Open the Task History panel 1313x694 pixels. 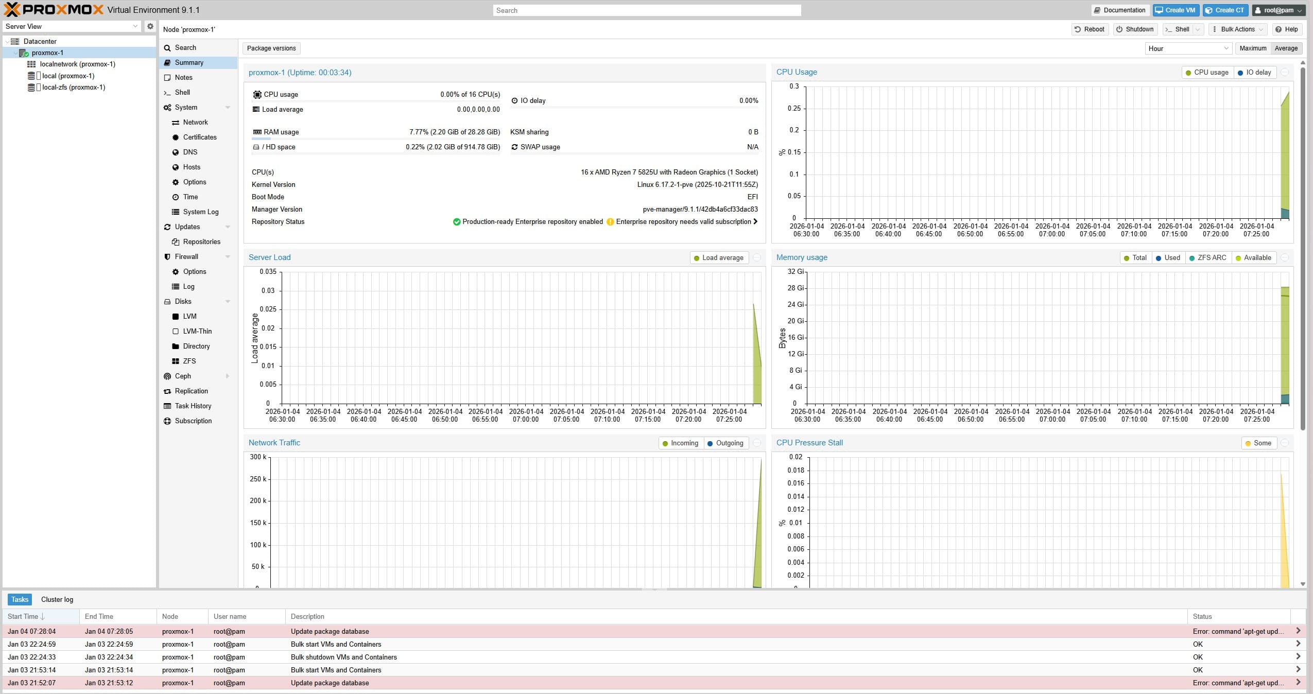193,406
